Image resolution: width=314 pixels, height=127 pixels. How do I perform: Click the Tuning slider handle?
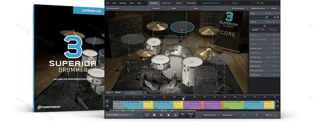(x=265, y=26)
